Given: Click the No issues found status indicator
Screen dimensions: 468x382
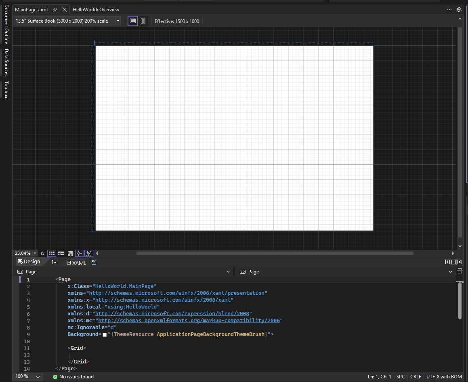Looking at the screenshot, I should pyautogui.click(x=73, y=376).
